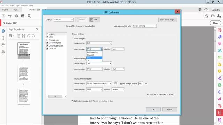Viewport: 223px width, 125px height.
Task: Open yellow Comment tool in right pane
Action: coord(220,71)
